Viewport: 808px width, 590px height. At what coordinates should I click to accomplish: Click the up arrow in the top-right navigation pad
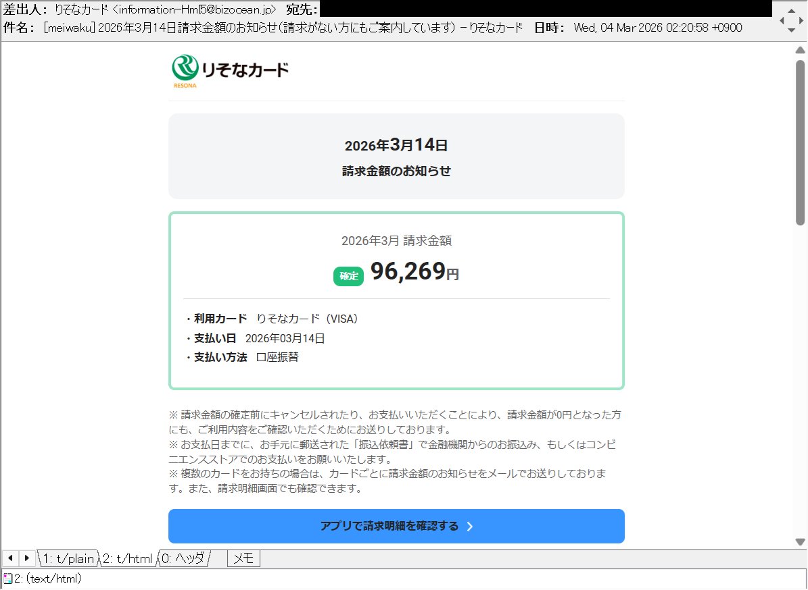792,10
